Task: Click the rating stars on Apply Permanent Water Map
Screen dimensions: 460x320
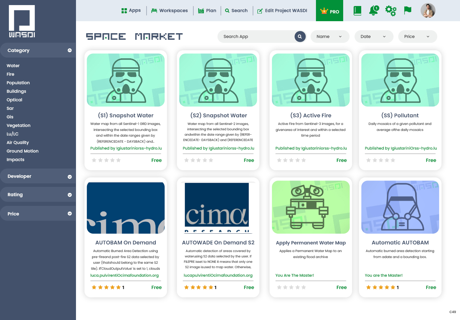Action: [291, 287]
